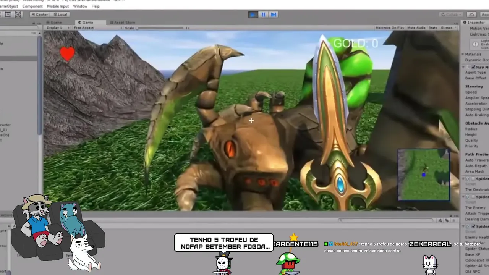The height and width of the screenshot is (275, 489).
Task: Click the Inspector info icon
Action: [465, 23]
